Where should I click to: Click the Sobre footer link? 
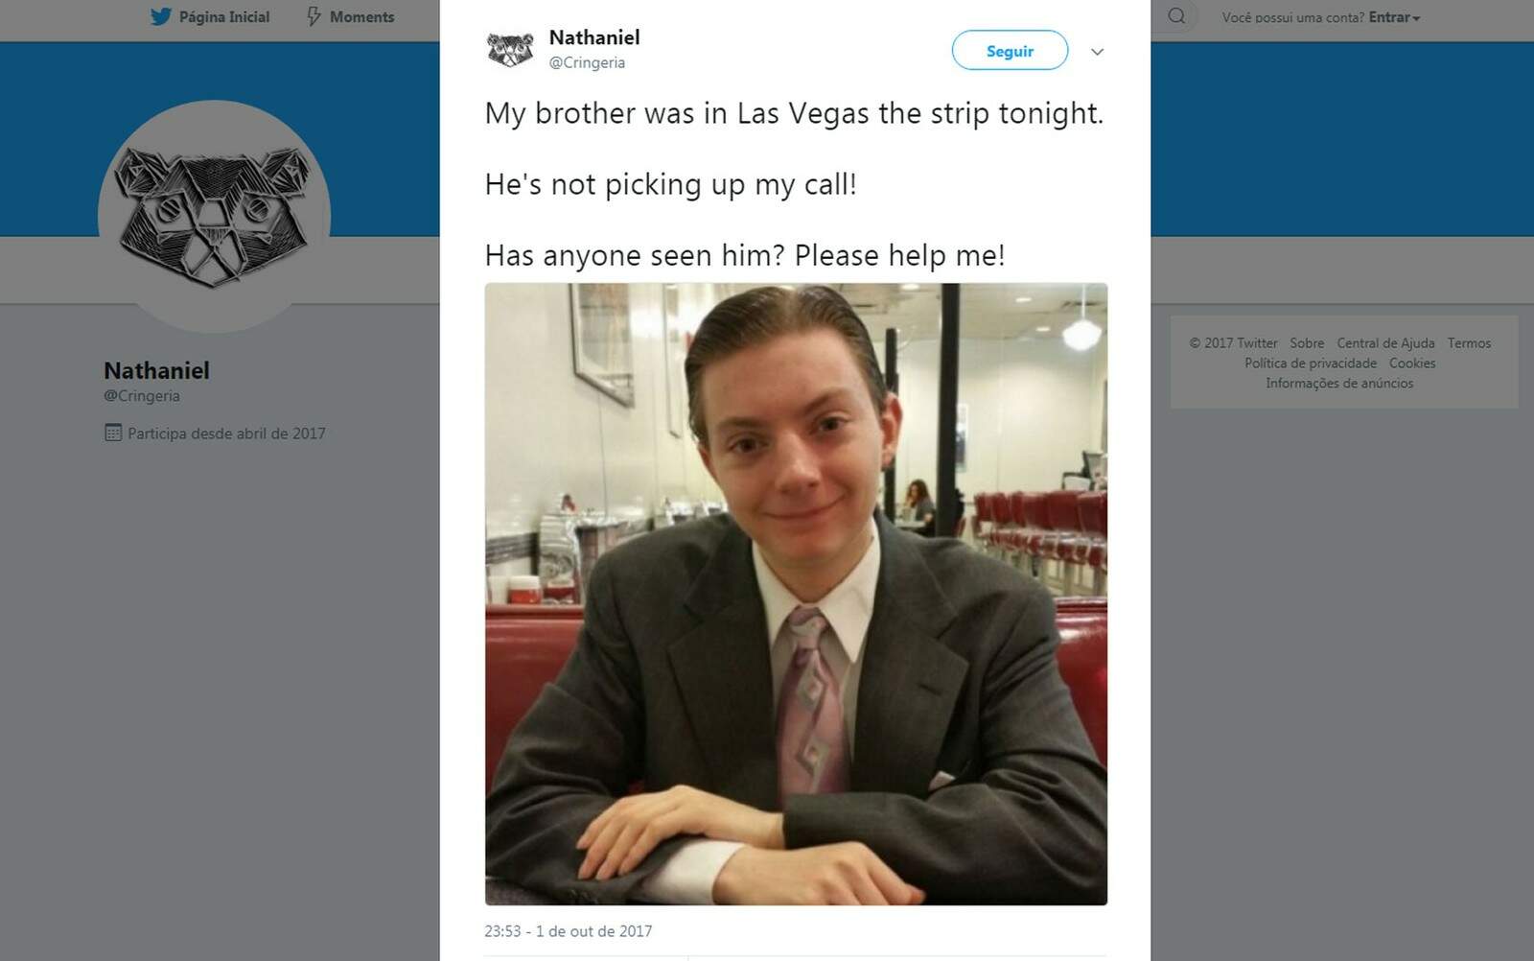click(x=1307, y=343)
